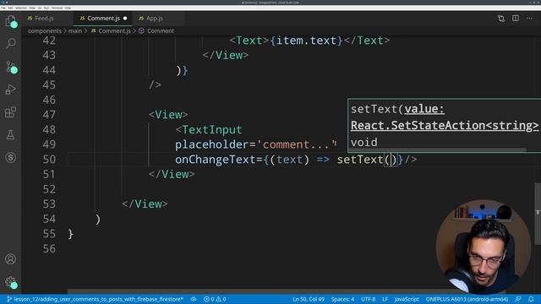
Task: Open the Run and Debug view
Action: tap(11, 90)
